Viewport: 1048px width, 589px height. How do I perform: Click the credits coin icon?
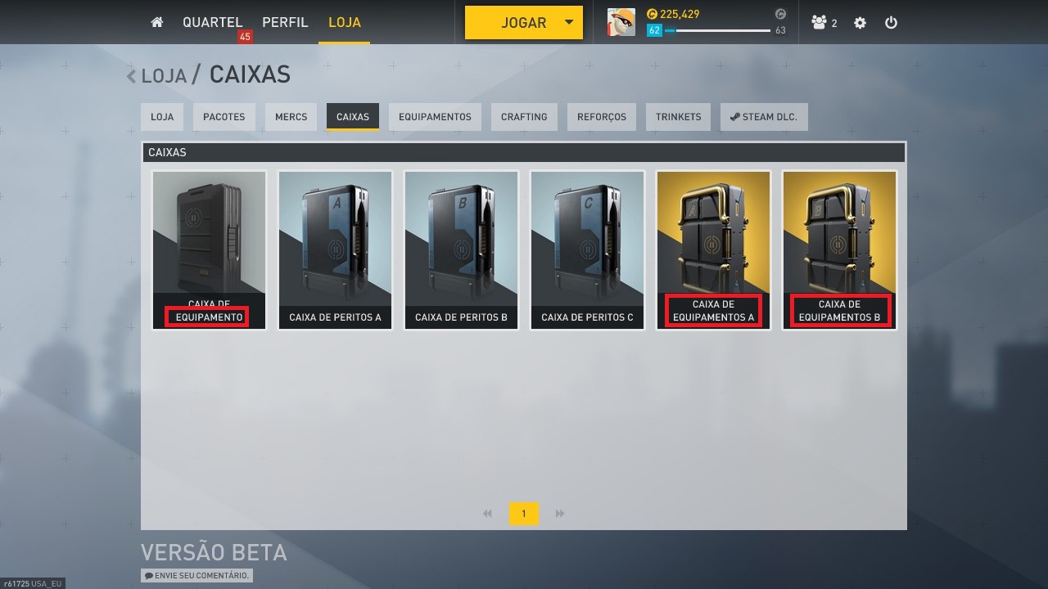click(652, 14)
